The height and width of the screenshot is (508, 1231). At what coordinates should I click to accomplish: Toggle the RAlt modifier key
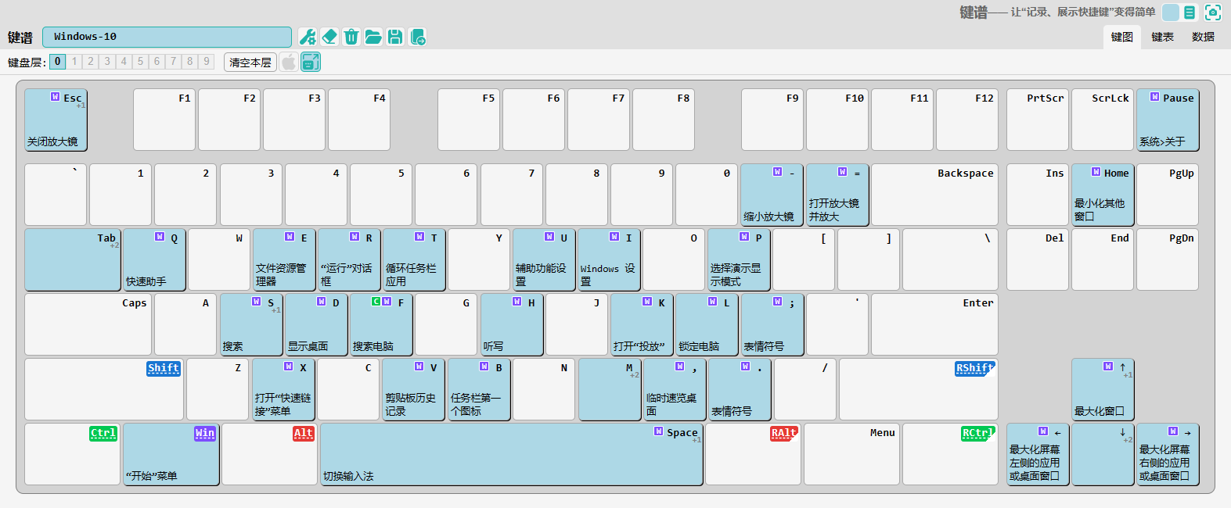(x=784, y=434)
